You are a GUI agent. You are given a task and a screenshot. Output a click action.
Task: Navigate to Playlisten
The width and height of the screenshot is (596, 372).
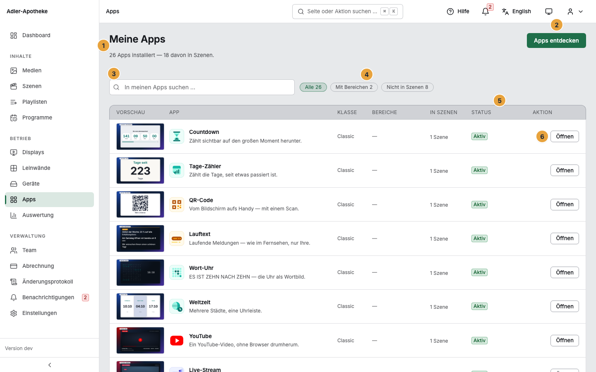pyautogui.click(x=49, y=102)
